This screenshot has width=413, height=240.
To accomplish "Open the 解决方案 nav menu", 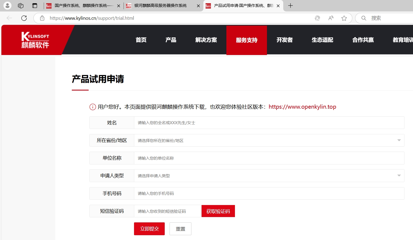I will tap(206, 40).
